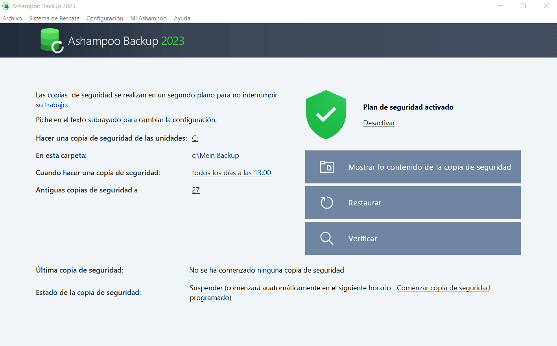The height and width of the screenshot is (346, 557).
Task: Click 'Suspender (comenzará auatomáticamente' status text
Action: pos(290,293)
